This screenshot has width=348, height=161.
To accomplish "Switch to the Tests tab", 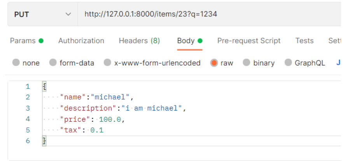I will coord(304,41).
